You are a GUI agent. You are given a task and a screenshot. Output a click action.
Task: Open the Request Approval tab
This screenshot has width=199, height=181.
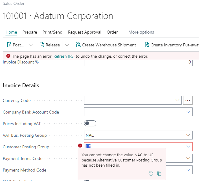click(85, 32)
